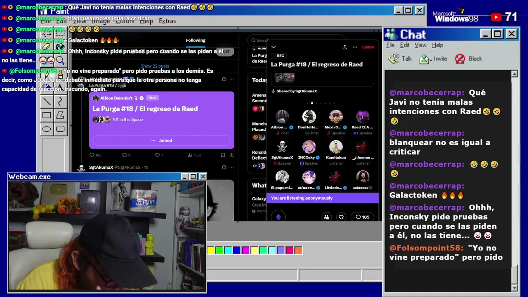Image resolution: width=528 pixels, height=297 pixels.
Task: Click the people icon in the Space bar
Action: point(327,217)
